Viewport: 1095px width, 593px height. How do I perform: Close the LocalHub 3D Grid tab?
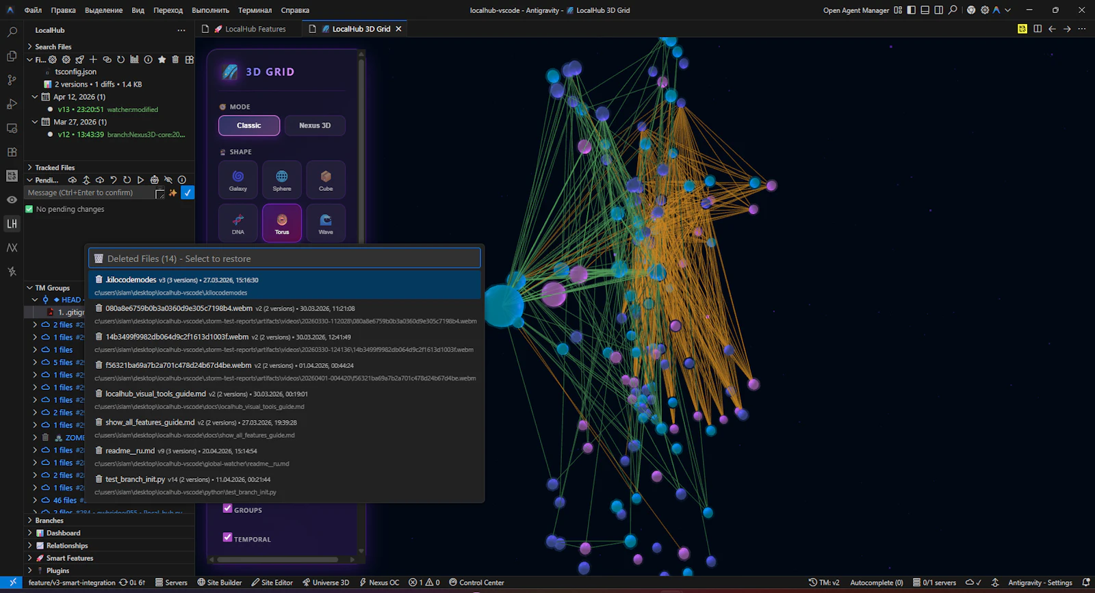pyautogui.click(x=398, y=29)
